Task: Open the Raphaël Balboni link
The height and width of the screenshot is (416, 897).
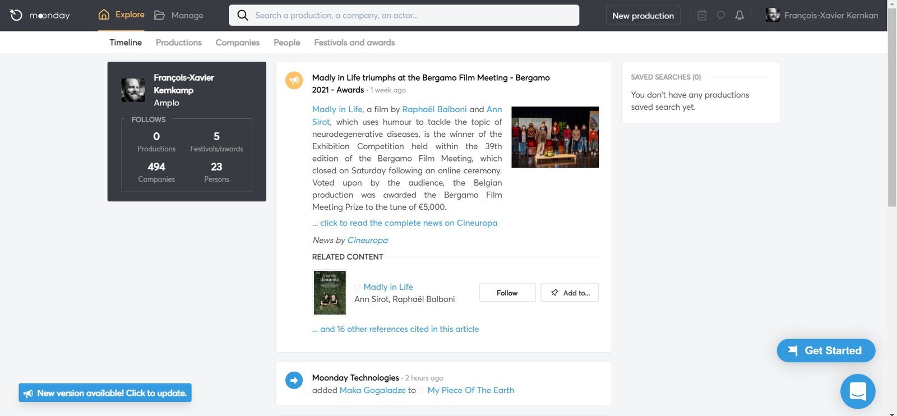Action: 434,109
